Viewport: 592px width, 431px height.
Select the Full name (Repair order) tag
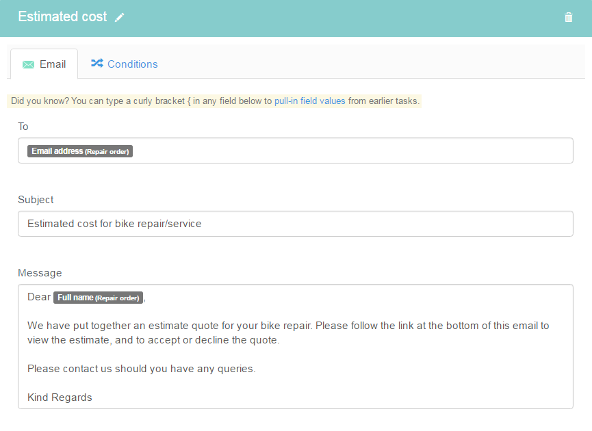[x=99, y=298]
